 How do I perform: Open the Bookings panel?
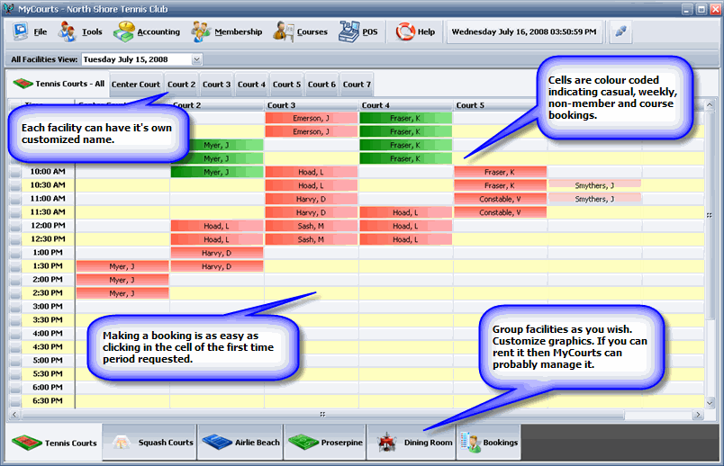[x=488, y=442]
